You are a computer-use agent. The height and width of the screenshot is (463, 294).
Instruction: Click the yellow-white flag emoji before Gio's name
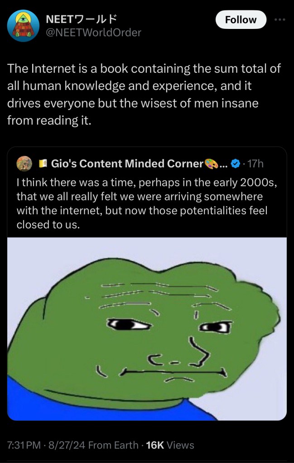click(43, 164)
